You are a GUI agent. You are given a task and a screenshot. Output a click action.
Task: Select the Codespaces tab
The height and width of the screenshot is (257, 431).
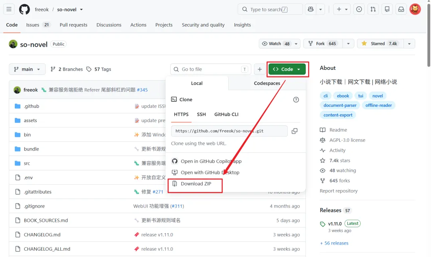(x=267, y=83)
